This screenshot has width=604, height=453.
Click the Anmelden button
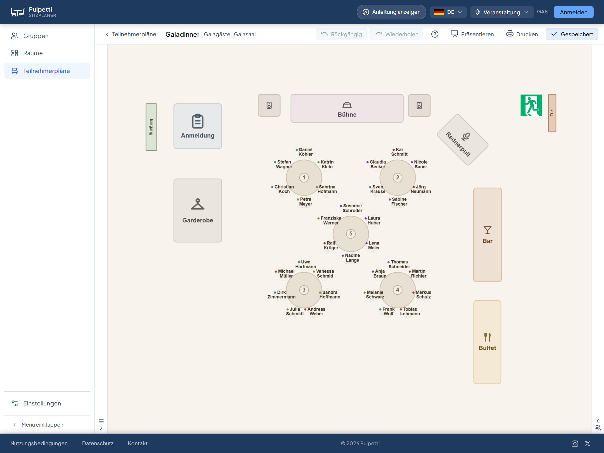coord(573,12)
